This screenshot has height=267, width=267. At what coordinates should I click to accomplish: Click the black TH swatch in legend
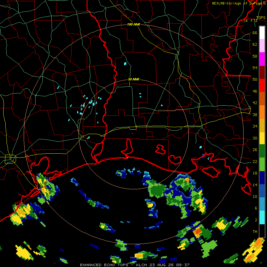262,231
